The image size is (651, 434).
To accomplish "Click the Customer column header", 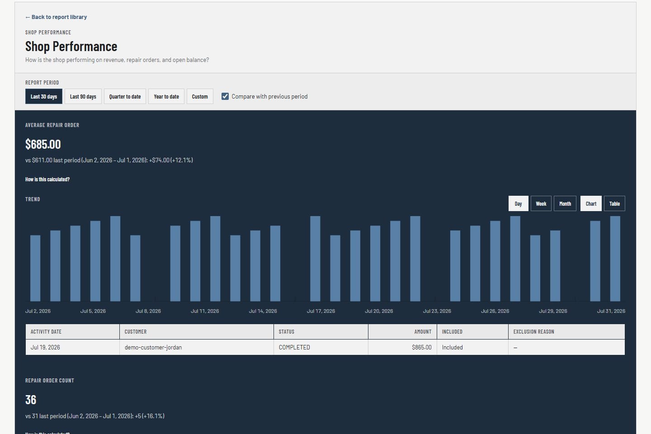I will coord(197,332).
